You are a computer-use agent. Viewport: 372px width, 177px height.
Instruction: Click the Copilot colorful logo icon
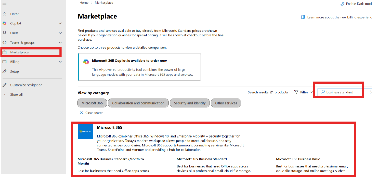click(x=5, y=23)
